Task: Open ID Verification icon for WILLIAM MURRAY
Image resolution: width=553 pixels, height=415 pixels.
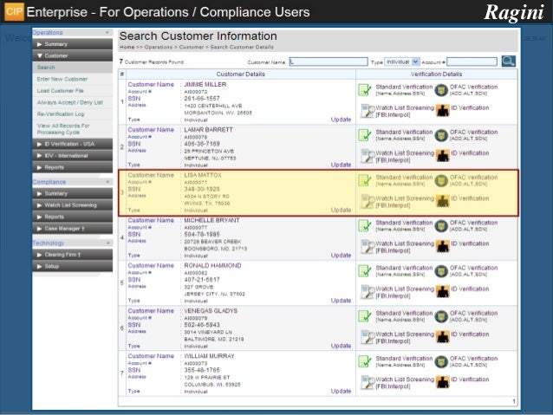Action: coord(442,382)
